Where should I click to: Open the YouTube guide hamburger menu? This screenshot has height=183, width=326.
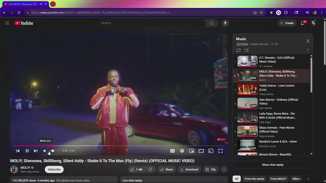(x=7, y=23)
